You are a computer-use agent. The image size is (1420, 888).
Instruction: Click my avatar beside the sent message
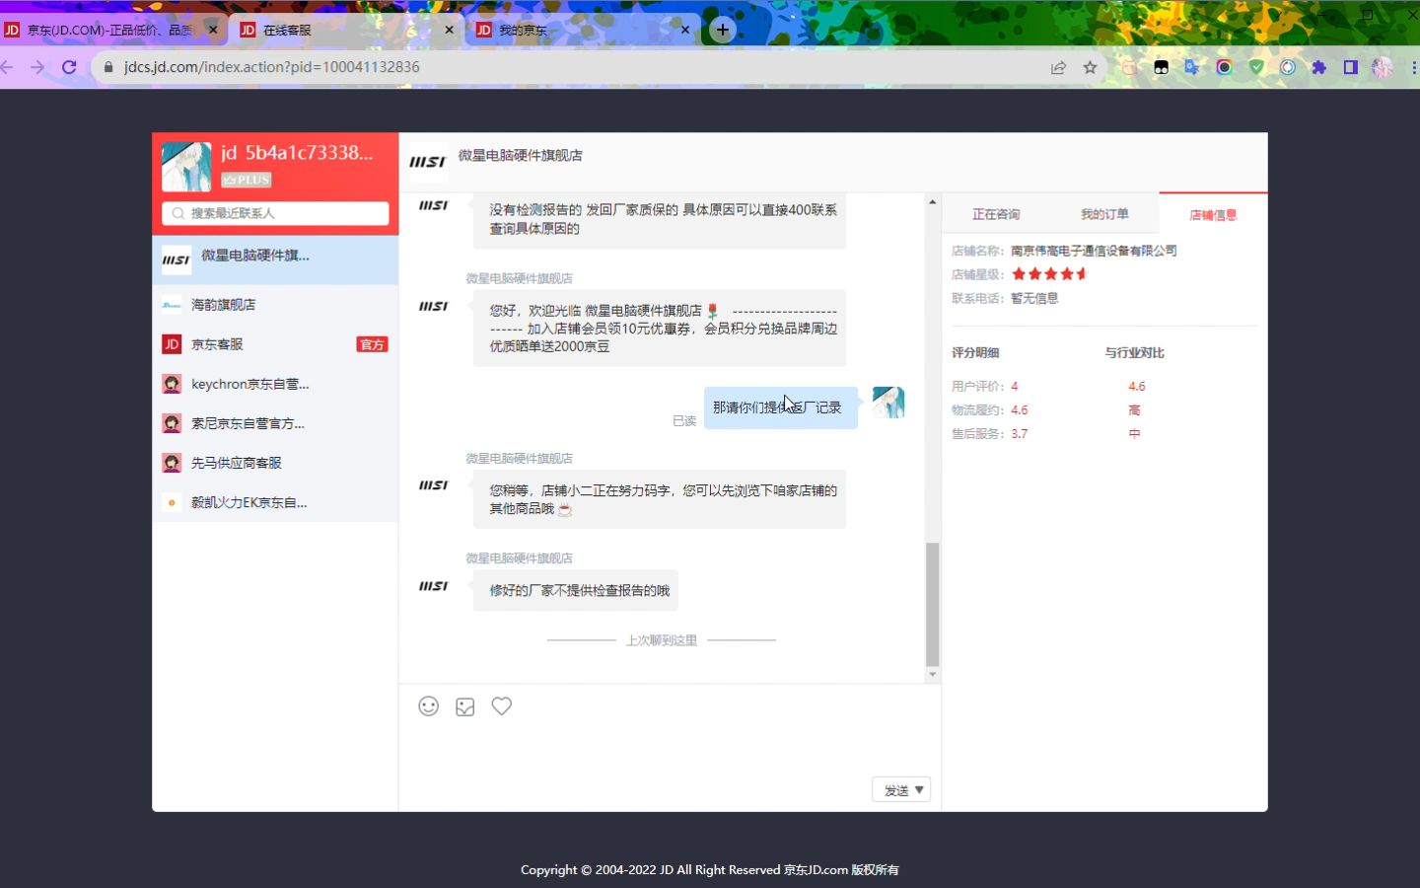[x=888, y=403]
